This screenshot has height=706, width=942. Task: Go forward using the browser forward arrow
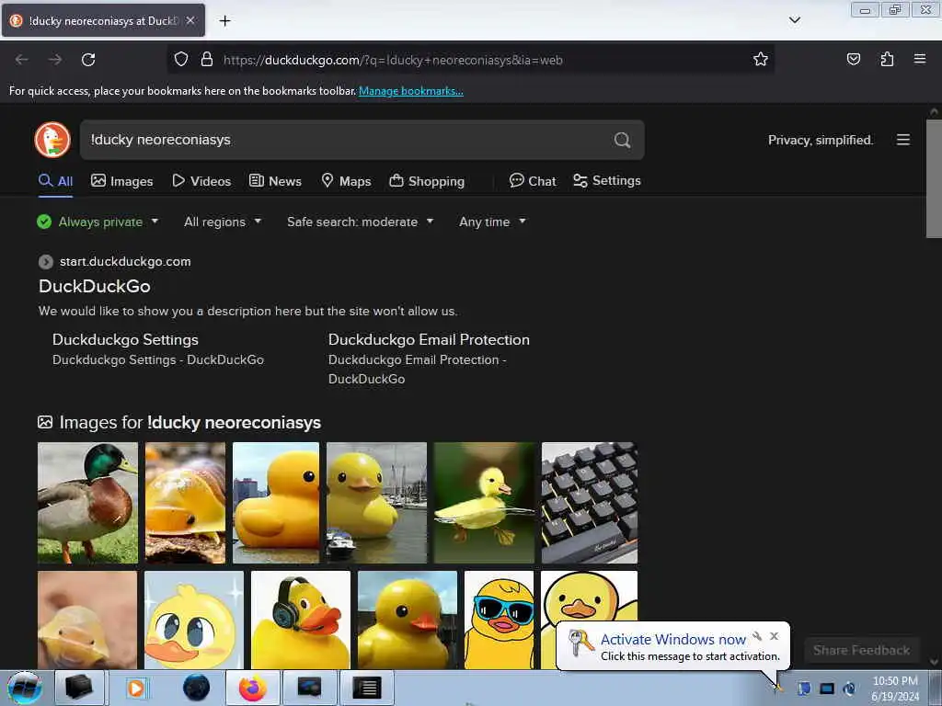[x=54, y=60]
